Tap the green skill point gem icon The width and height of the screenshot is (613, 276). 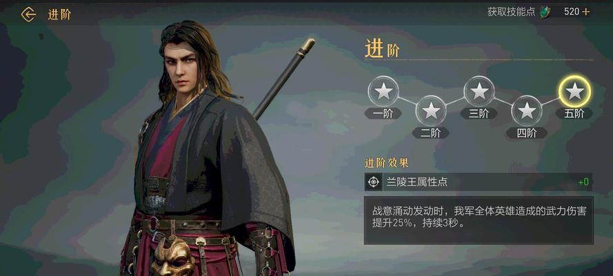pos(544,12)
